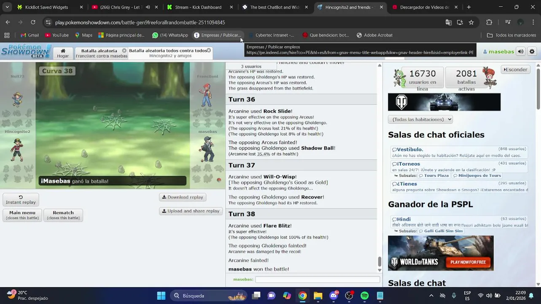Switch to Stream - Kick Dashboard tab
The image size is (541, 304).
pyautogui.click(x=200, y=7)
